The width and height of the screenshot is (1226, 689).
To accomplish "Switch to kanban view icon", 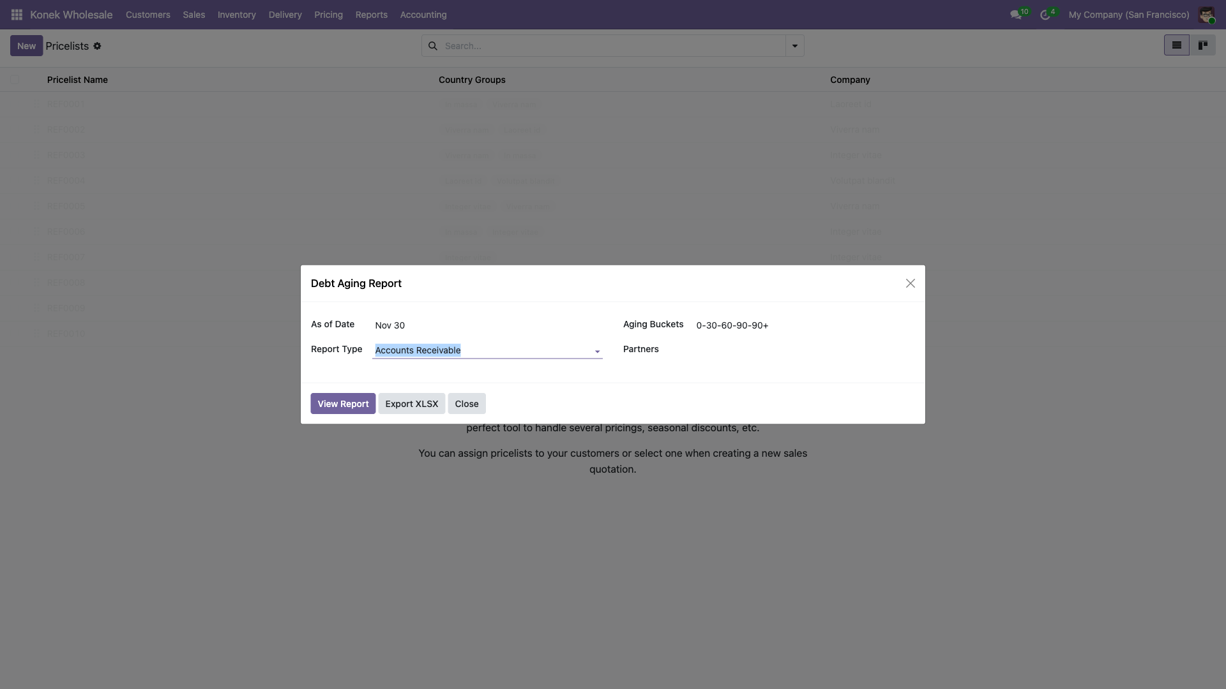I will point(1202,45).
